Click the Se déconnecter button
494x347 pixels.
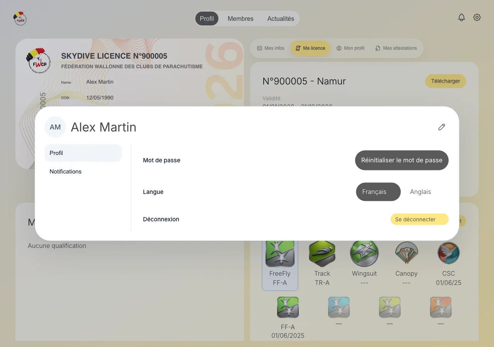coord(420,219)
